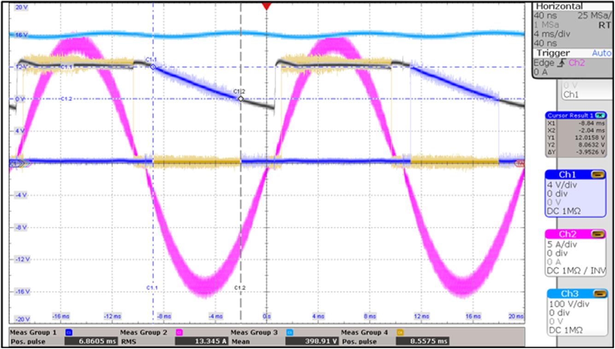The height and width of the screenshot is (349, 615).
Task: Open the Ch2 channel title bar
Action: [x=575, y=234]
